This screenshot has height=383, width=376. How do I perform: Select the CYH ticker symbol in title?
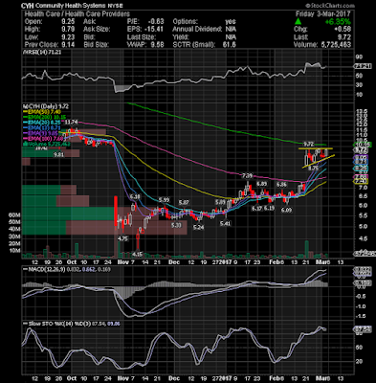click(28, 6)
